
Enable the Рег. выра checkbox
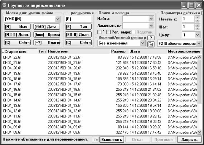(108, 32)
